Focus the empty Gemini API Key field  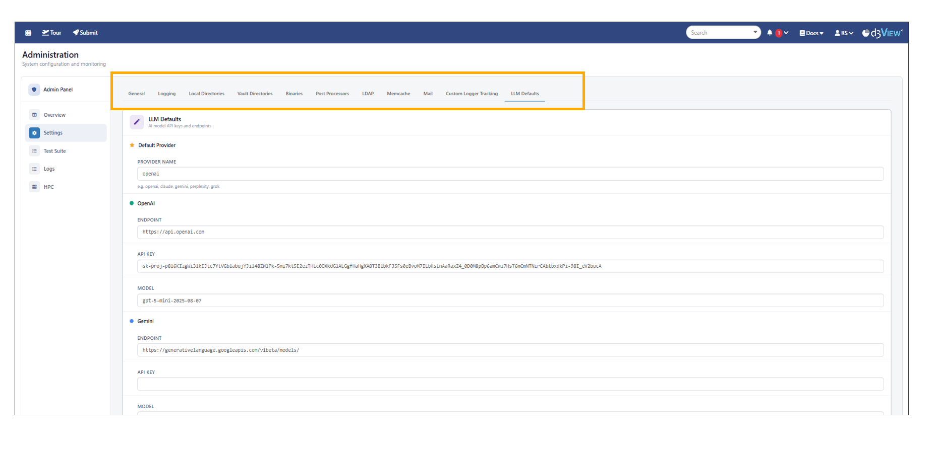tap(509, 384)
